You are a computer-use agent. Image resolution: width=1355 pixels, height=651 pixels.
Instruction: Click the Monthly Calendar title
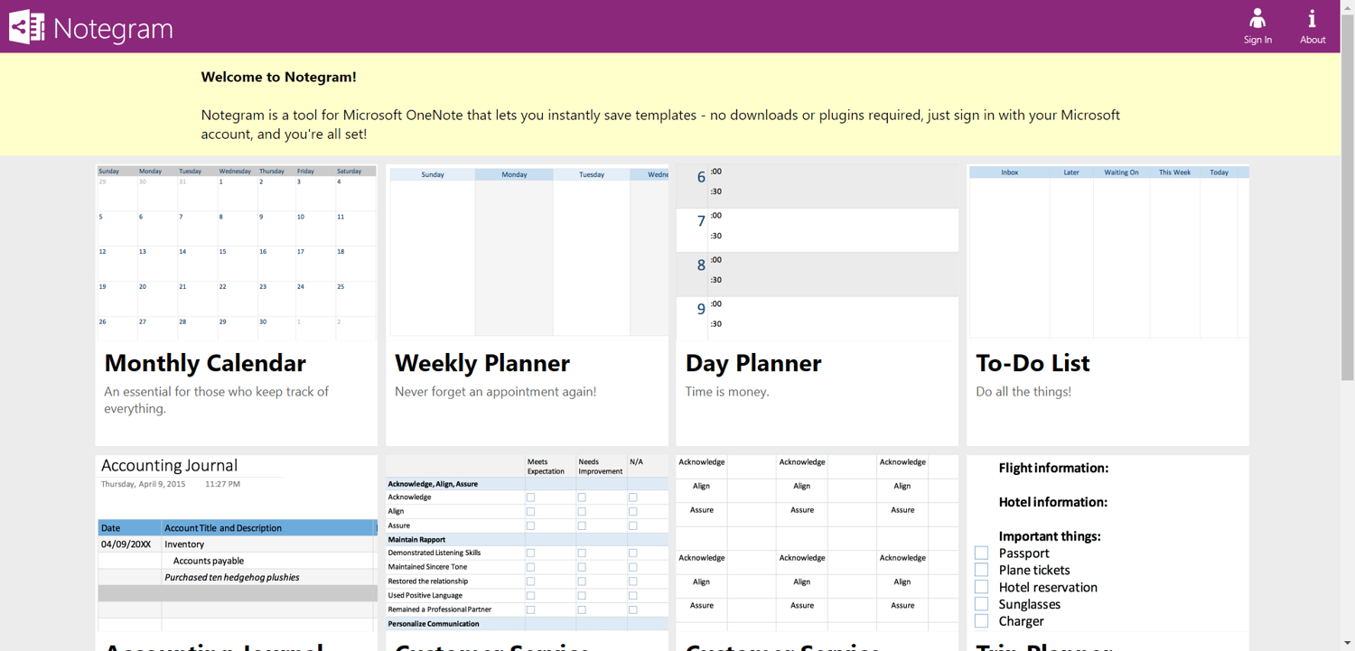(x=205, y=363)
